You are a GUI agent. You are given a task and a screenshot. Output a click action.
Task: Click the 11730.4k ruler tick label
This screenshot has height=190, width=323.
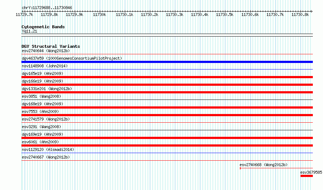coord(200,14)
